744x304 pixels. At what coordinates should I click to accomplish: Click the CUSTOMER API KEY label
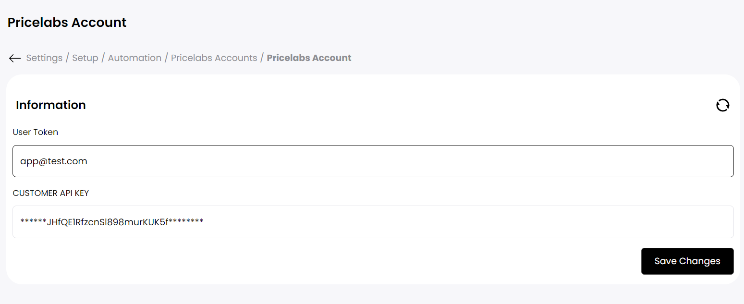[x=51, y=193]
